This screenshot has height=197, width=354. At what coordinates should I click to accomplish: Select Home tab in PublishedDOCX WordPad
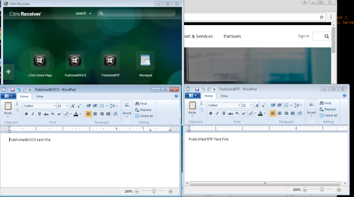point(24,96)
